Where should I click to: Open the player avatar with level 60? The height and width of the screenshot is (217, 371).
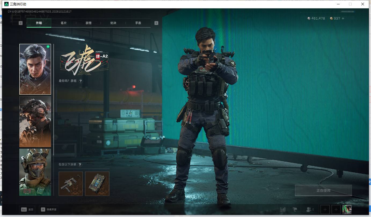[347, 209]
